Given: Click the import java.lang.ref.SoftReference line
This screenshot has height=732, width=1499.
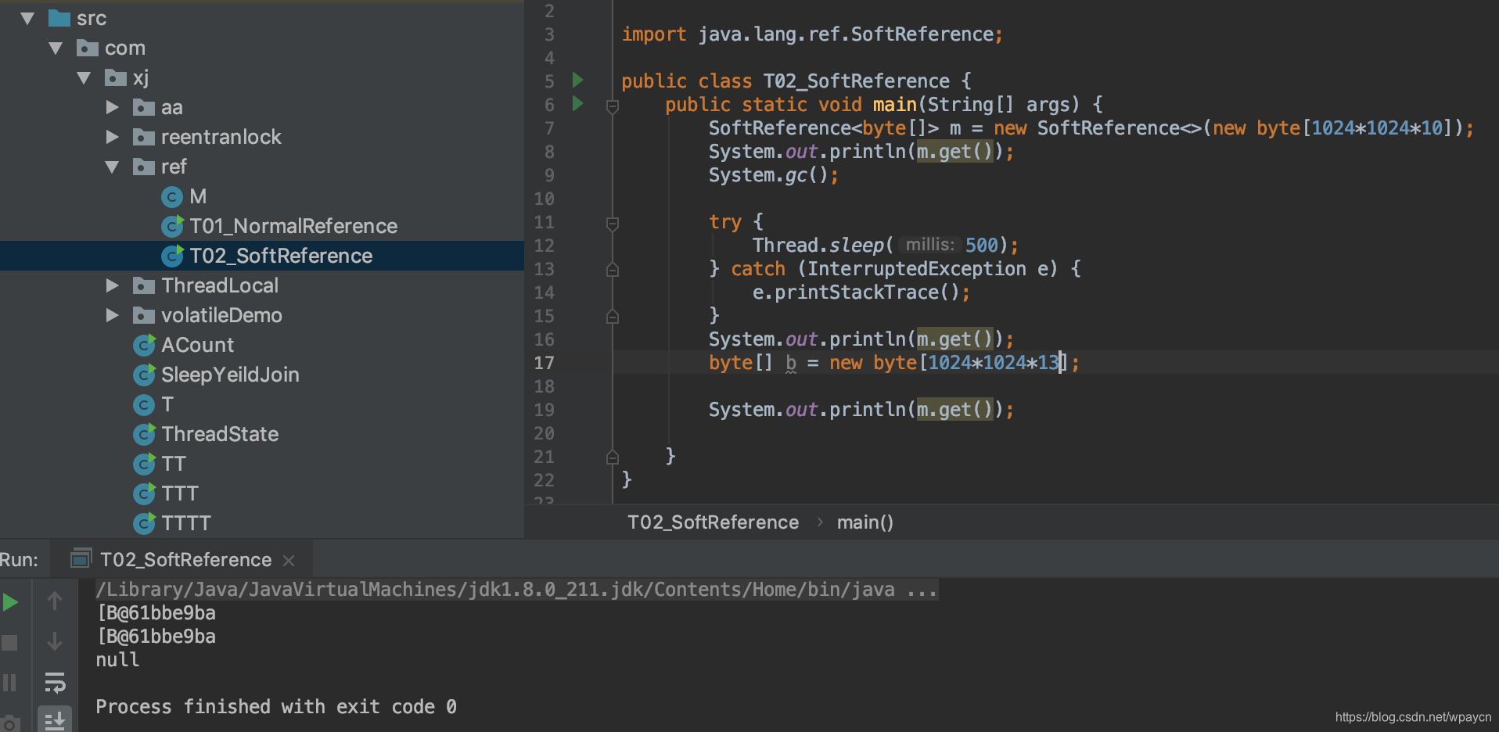Looking at the screenshot, I should (812, 34).
